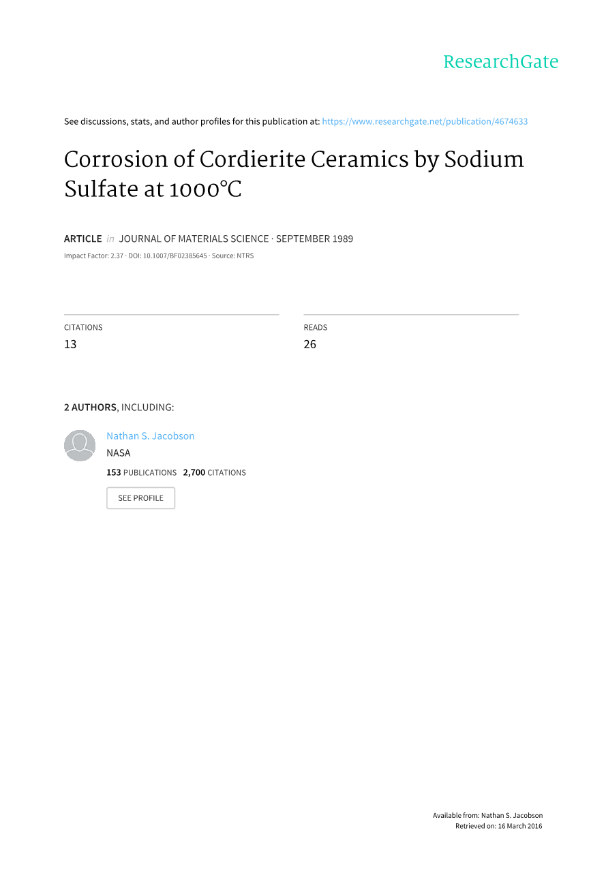Click the citations count of 13
The image size is (606, 873).
[70, 344]
